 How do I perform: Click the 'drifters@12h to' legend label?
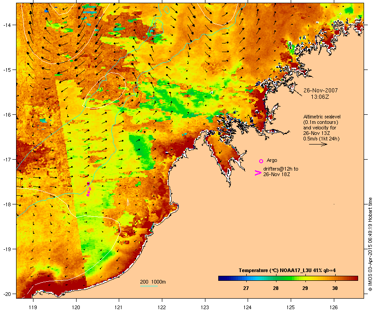281,169
